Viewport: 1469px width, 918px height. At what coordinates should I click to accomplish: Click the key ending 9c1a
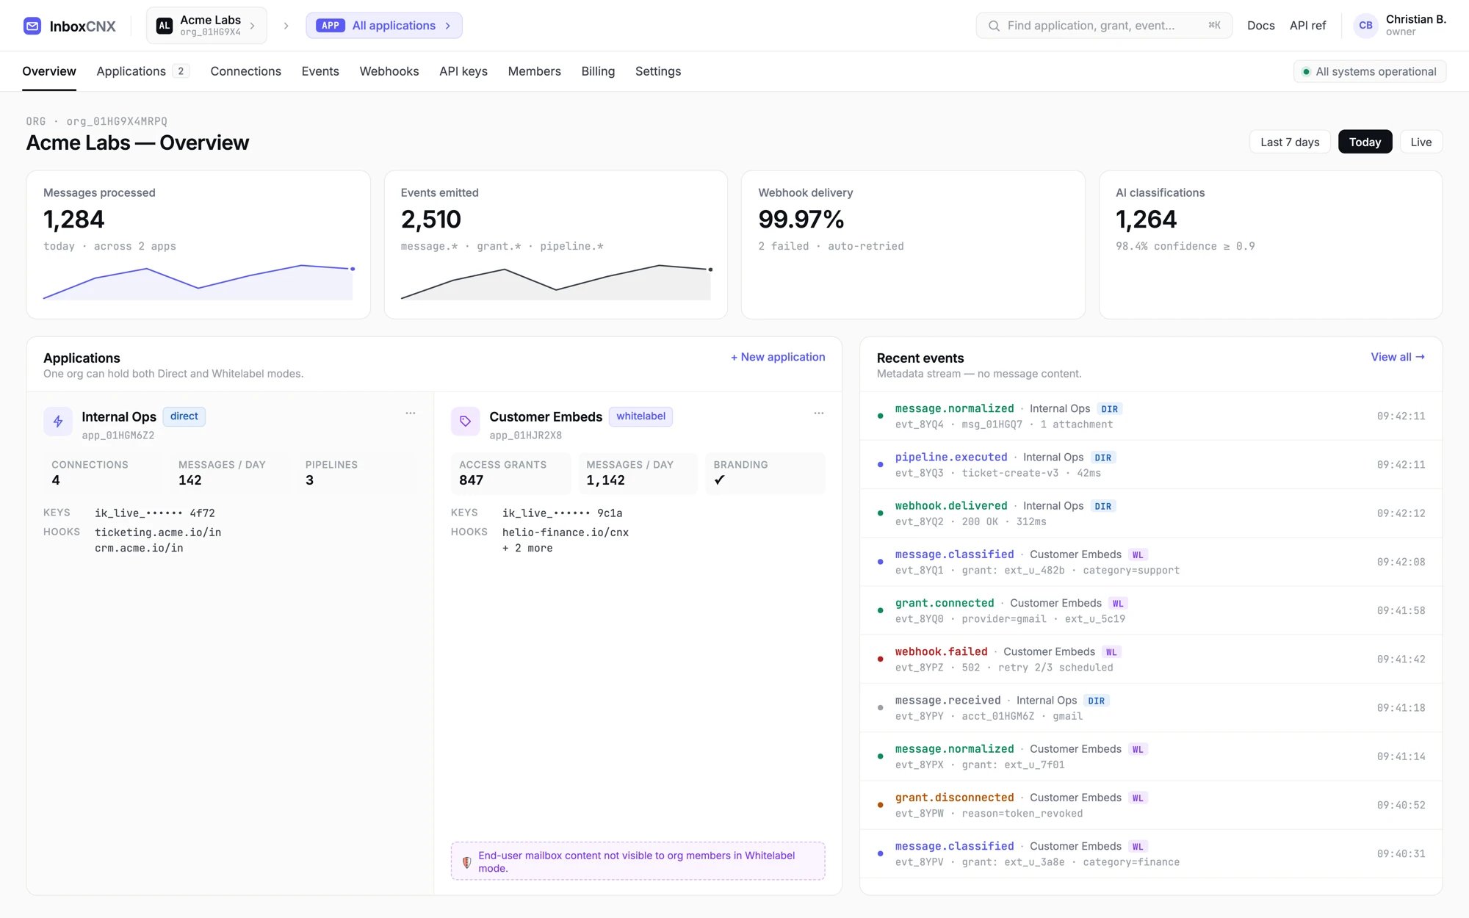(563, 513)
